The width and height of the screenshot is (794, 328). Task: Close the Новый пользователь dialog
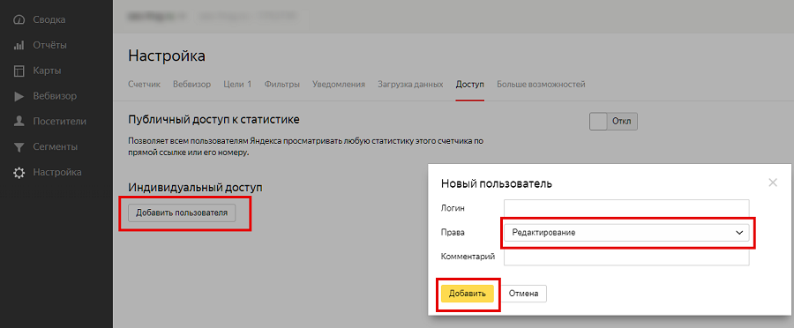coord(772,183)
